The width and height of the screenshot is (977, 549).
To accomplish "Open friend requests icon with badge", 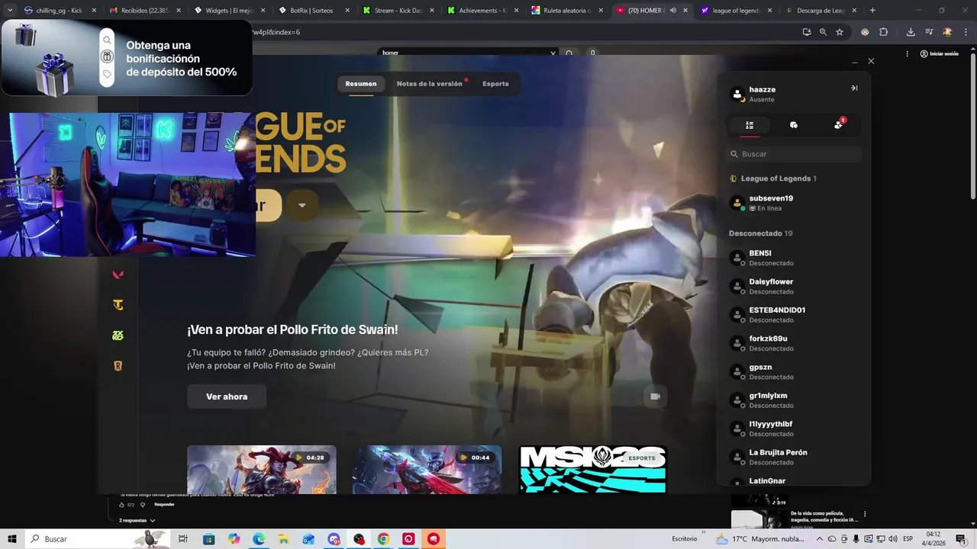I will coord(839,124).
